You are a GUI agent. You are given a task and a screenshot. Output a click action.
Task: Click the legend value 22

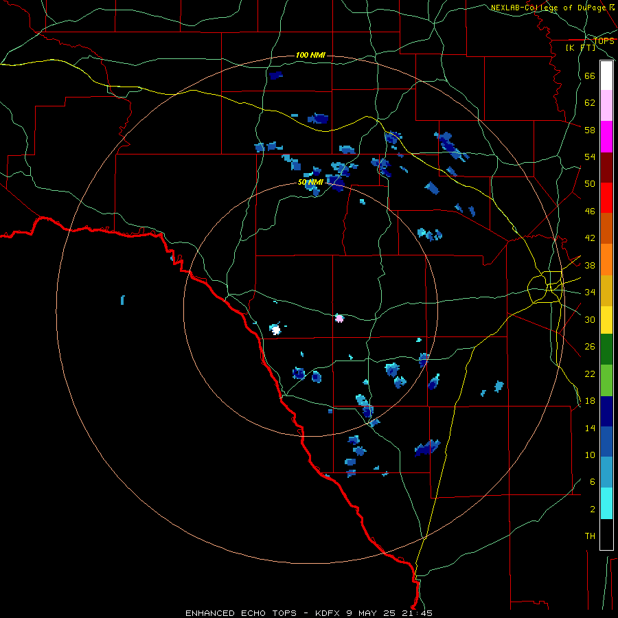click(590, 374)
